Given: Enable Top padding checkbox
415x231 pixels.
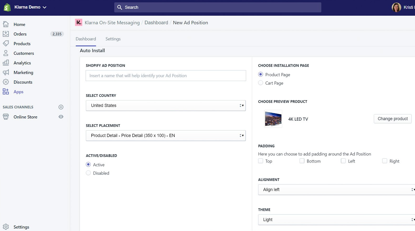Looking at the screenshot, I should (260, 161).
